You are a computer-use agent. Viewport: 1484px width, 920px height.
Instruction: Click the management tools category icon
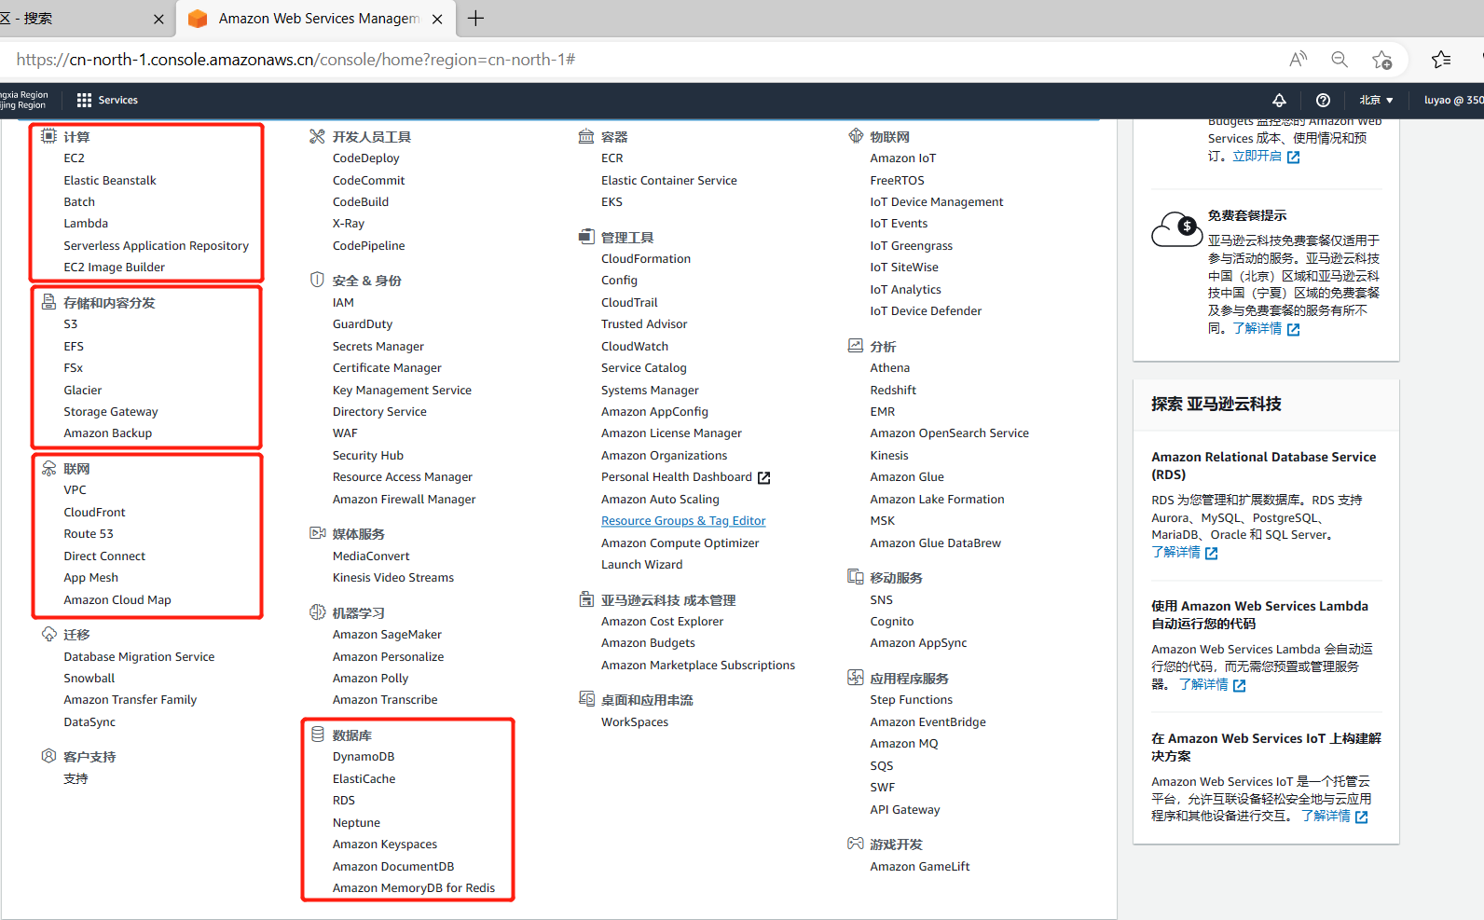586,237
